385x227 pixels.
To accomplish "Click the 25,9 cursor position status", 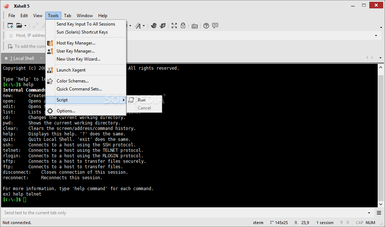I will [302, 223].
